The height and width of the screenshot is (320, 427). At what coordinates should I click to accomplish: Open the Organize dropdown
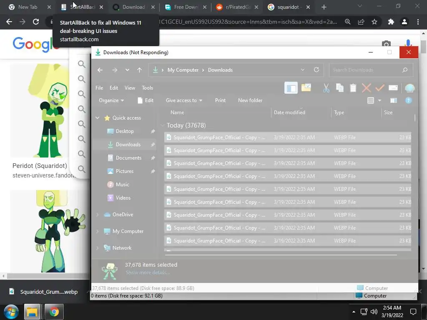[x=111, y=100]
